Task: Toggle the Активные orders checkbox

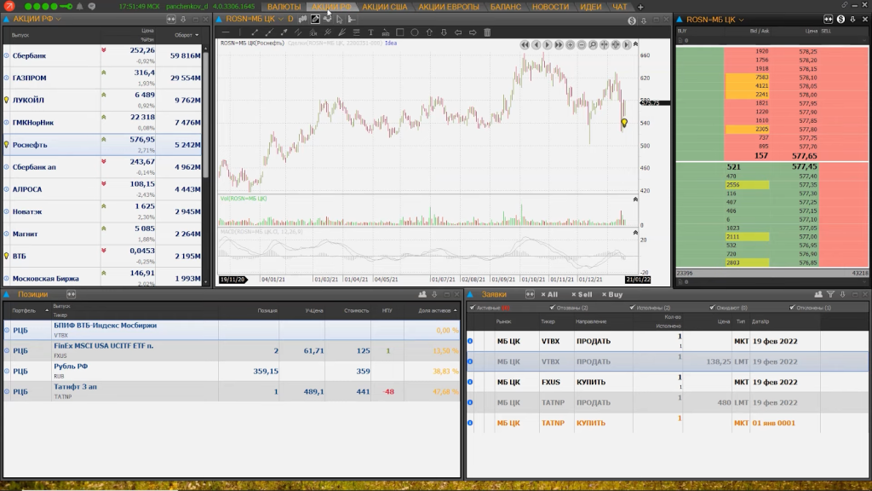Action: (473, 308)
